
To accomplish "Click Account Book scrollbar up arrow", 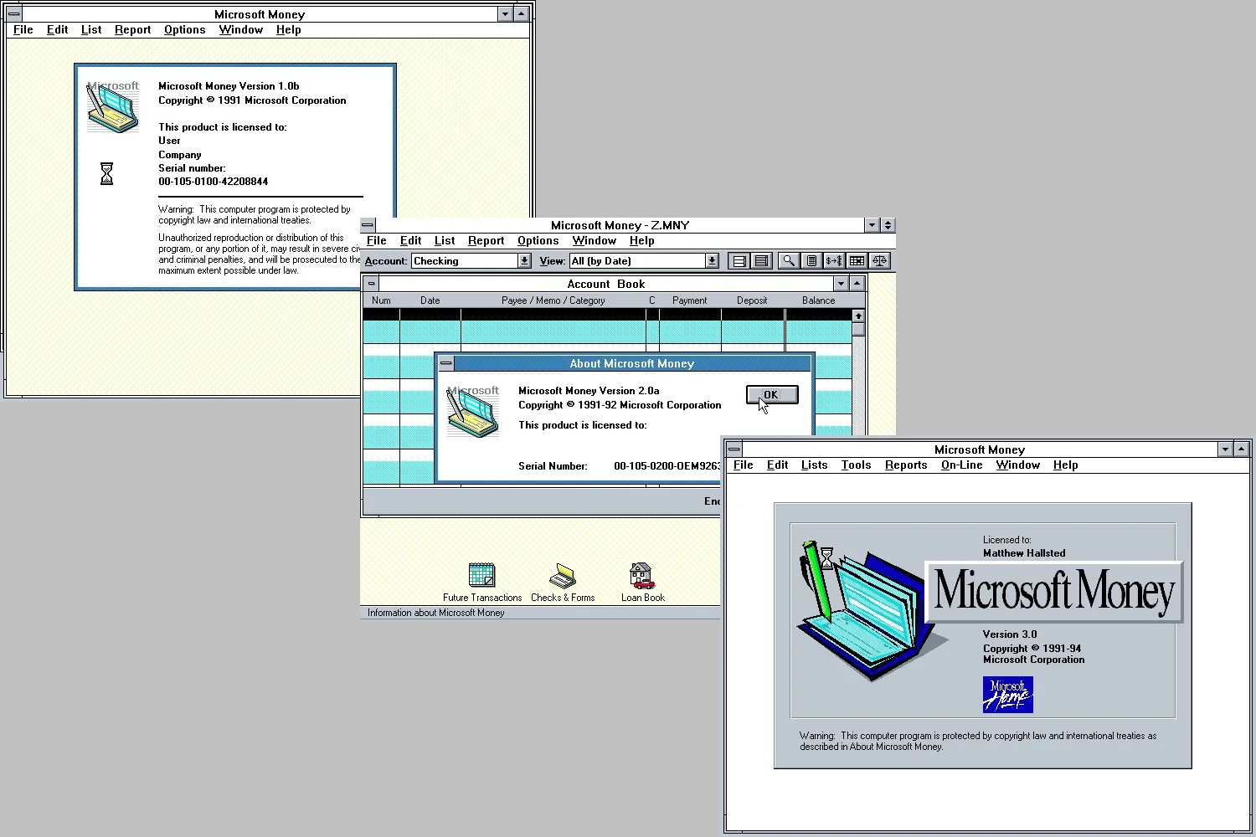I will click(x=858, y=316).
